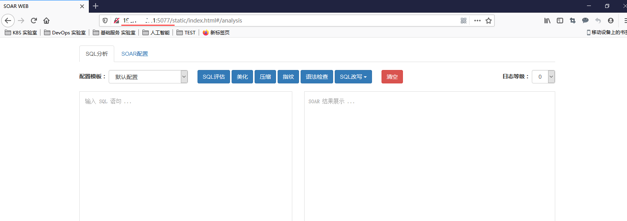Screen dimensions: 627x221
Task: Click the browser back arrow button
Action: click(8, 21)
